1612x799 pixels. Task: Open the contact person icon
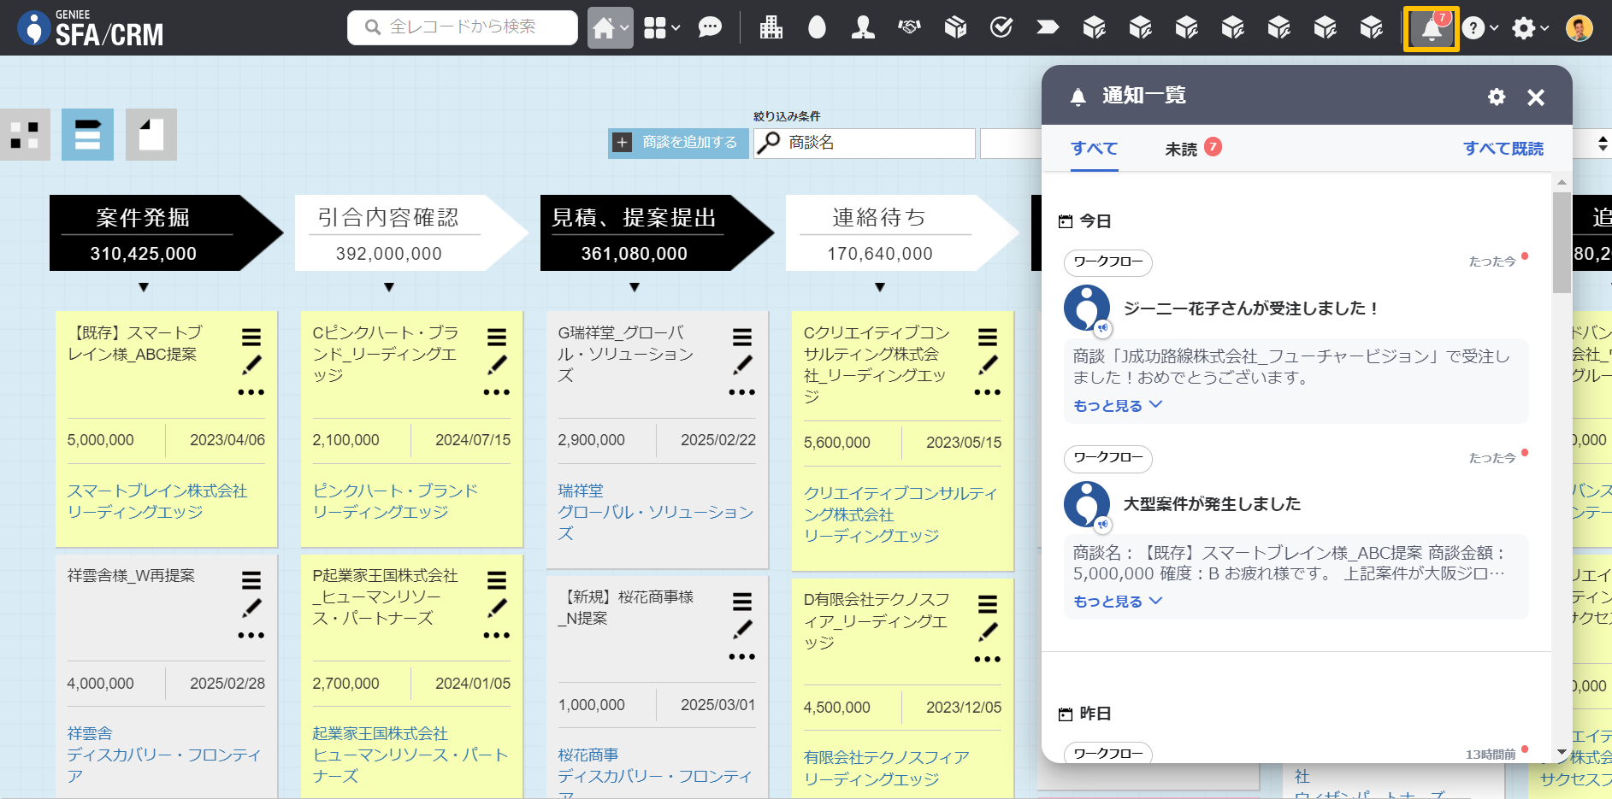tap(863, 28)
